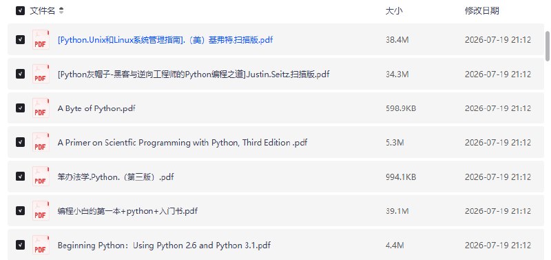
Task: Click PDF icon of 编程小白的第一本 file
Action: (41, 210)
